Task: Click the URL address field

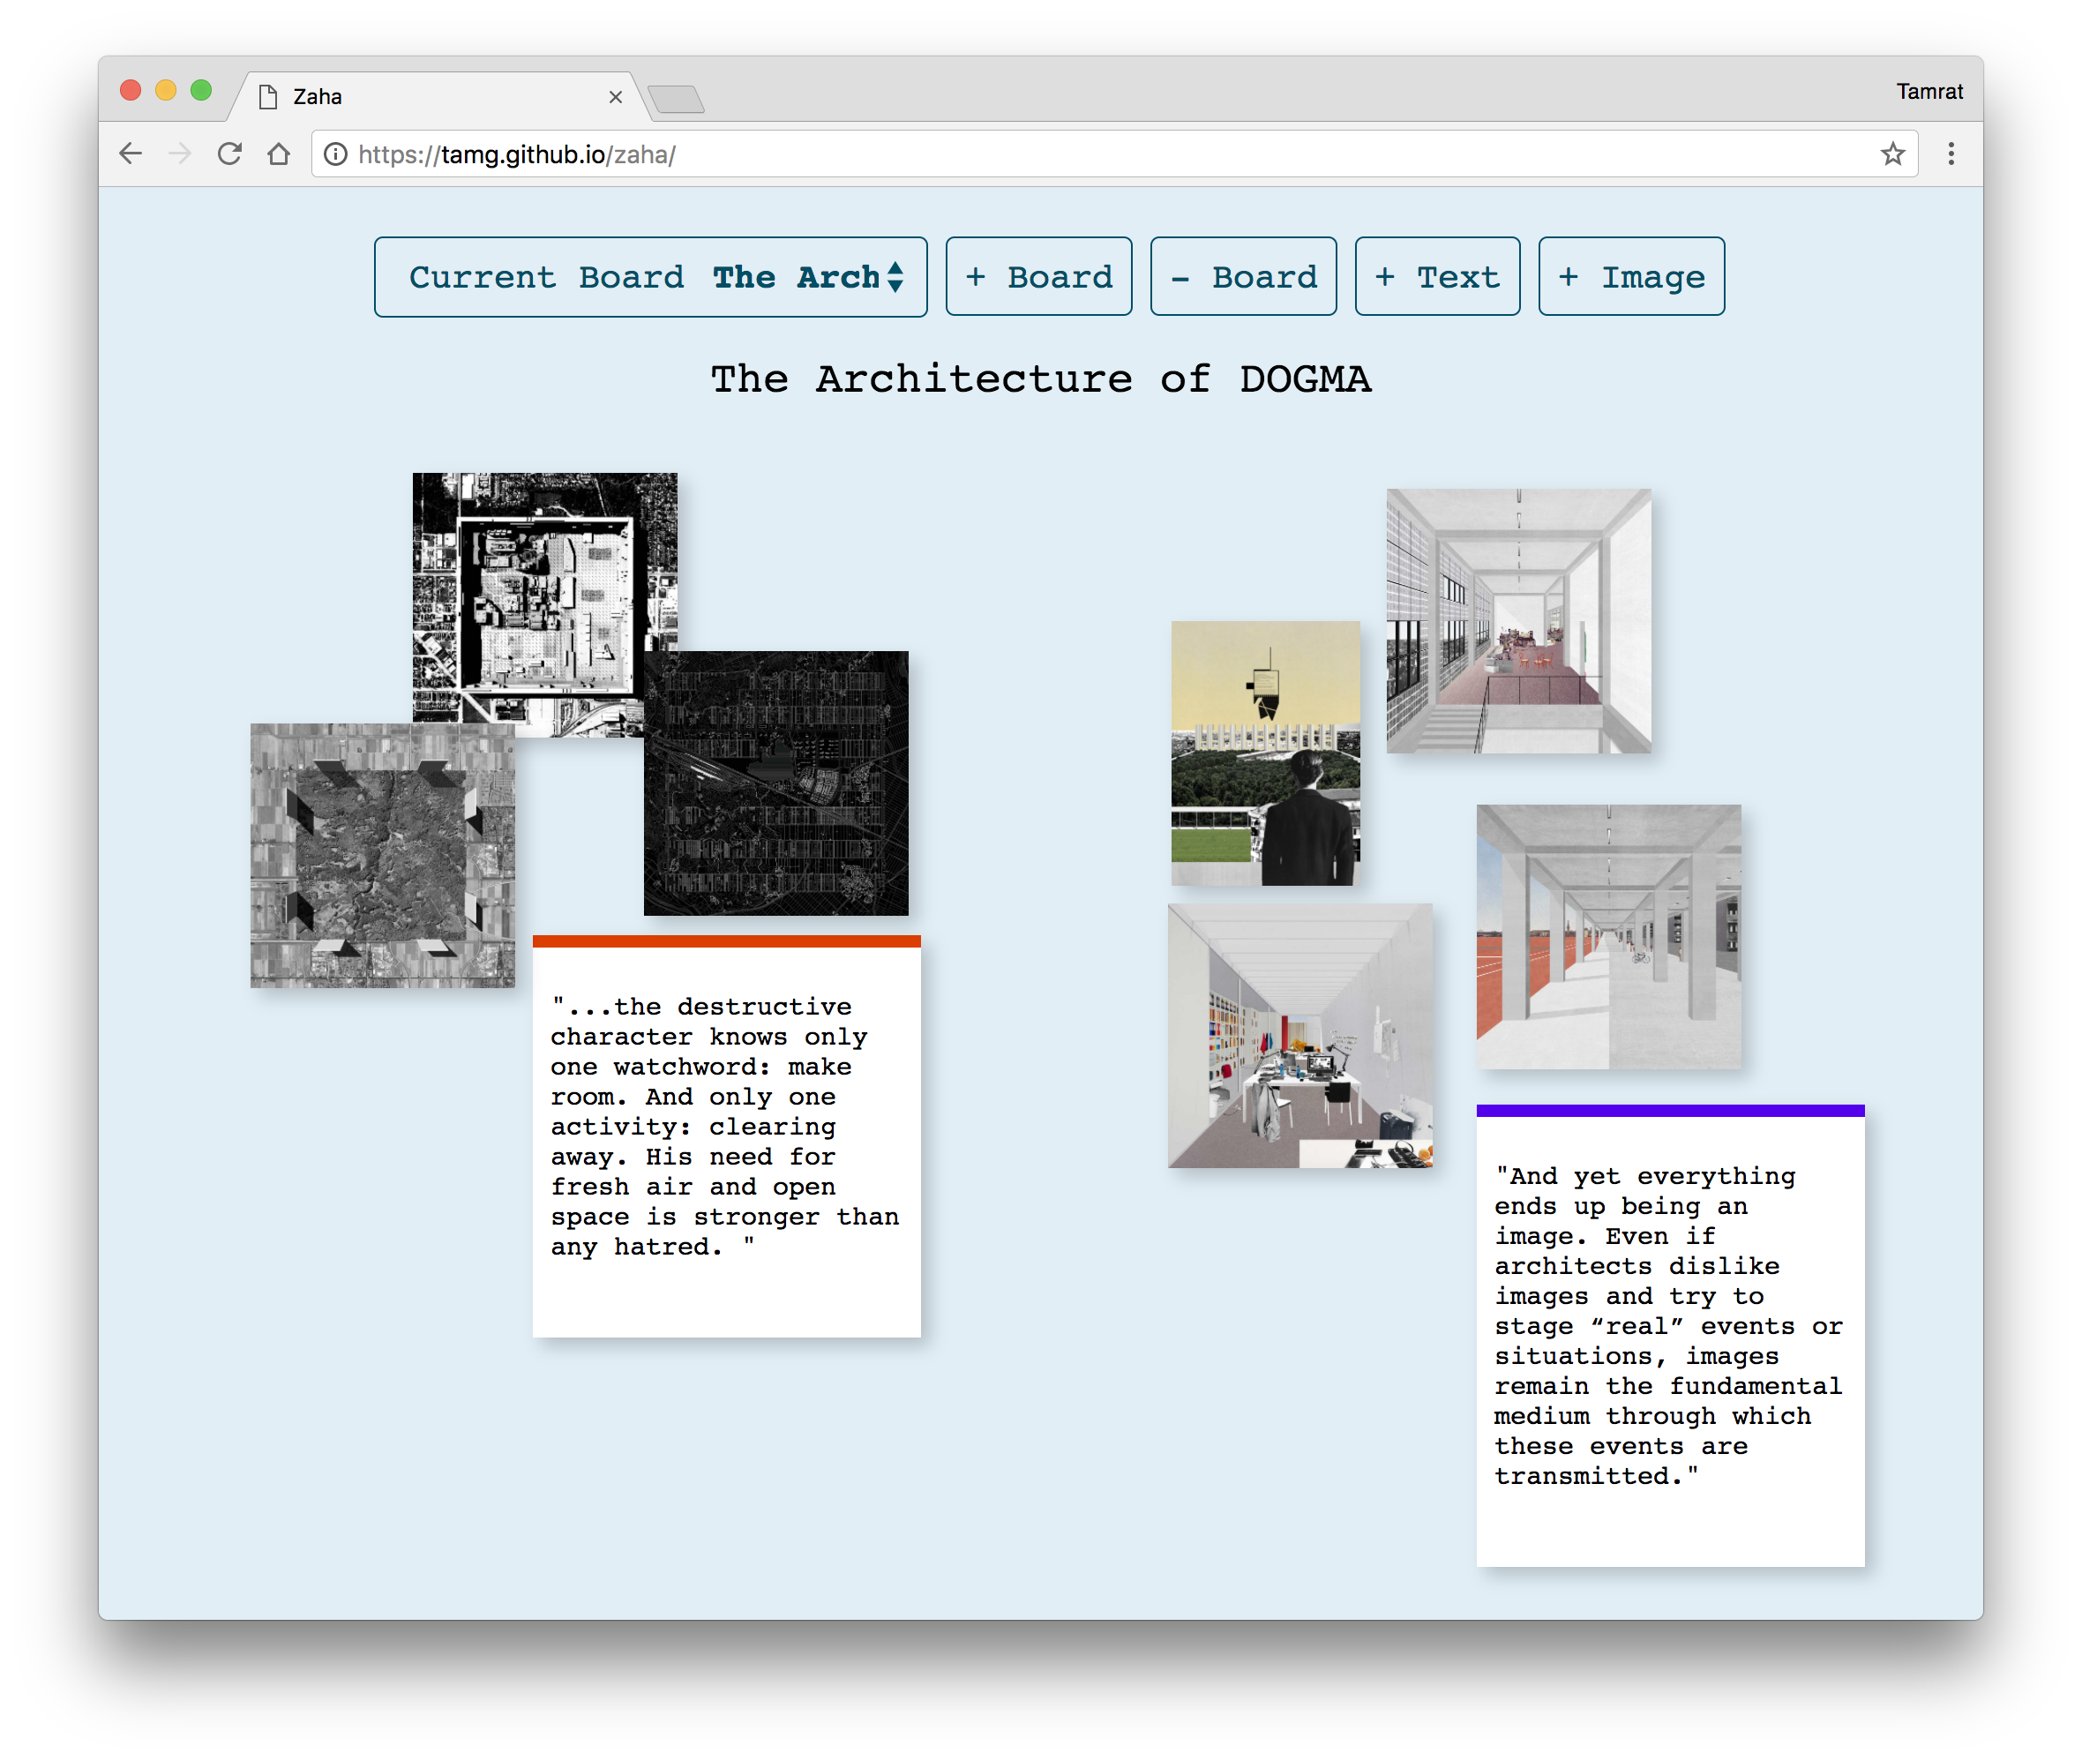Action: point(1097,154)
